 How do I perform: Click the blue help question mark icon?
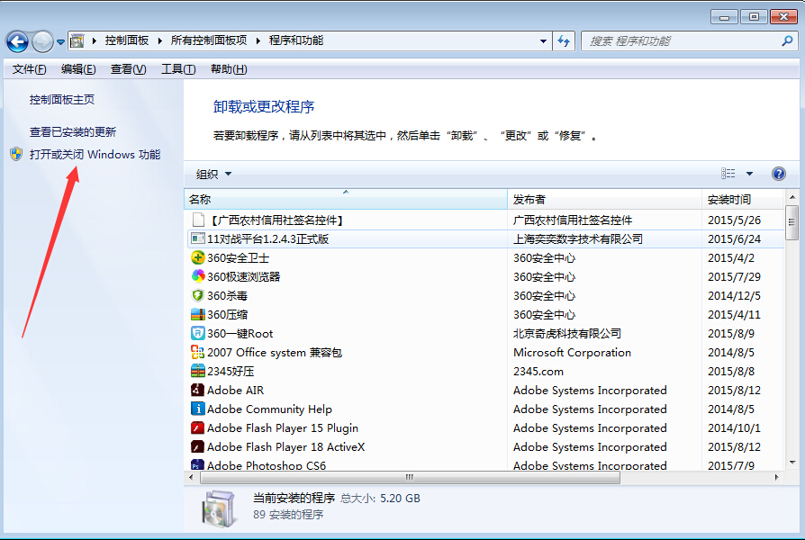pos(778,174)
